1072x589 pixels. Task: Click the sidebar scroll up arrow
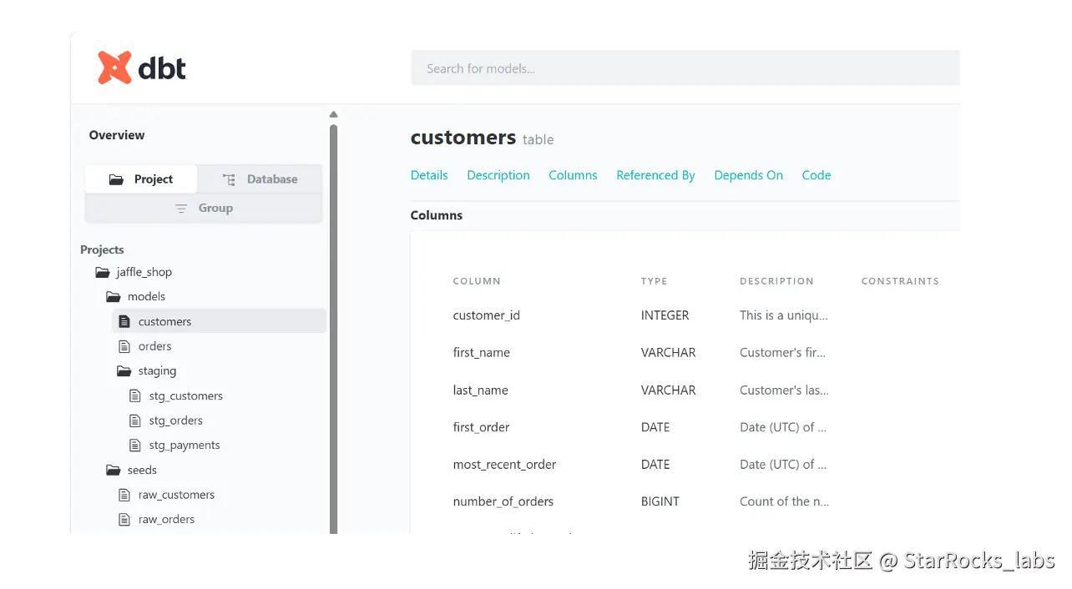point(333,114)
